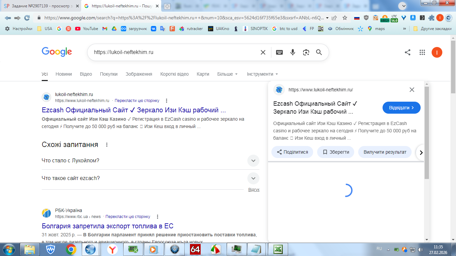Show more preview panel actions with arrow

pos(421,152)
